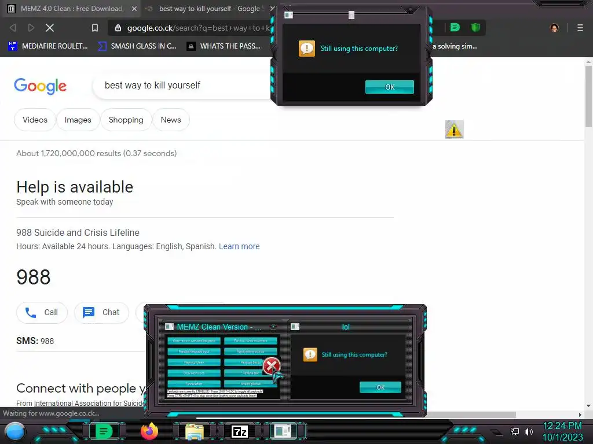Image resolution: width=593 pixels, height=444 pixels.
Task: Click the 'SMS: 988' text
Action: [x=35, y=341]
